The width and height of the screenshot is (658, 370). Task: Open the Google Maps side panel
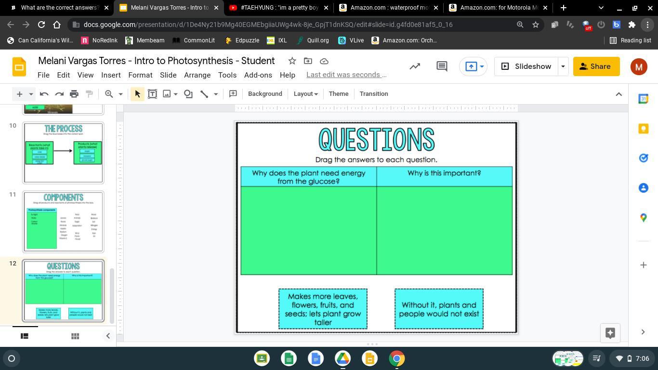[643, 218]
